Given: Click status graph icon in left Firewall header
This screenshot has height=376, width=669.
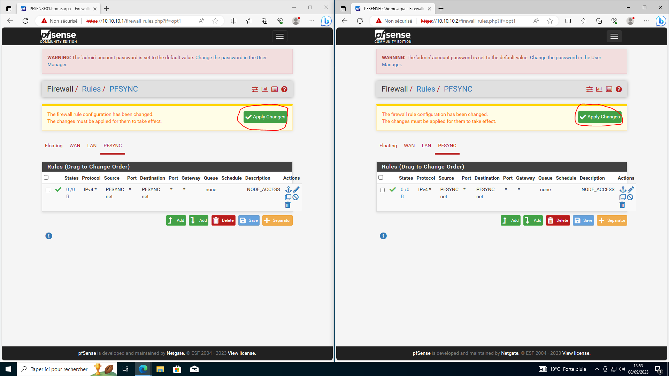Looking at the screenshot, I should click(x=265, y=89).
